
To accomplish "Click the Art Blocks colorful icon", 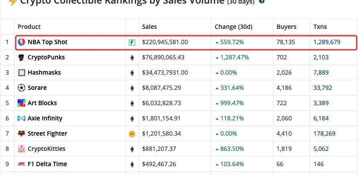I will point(21,103).
